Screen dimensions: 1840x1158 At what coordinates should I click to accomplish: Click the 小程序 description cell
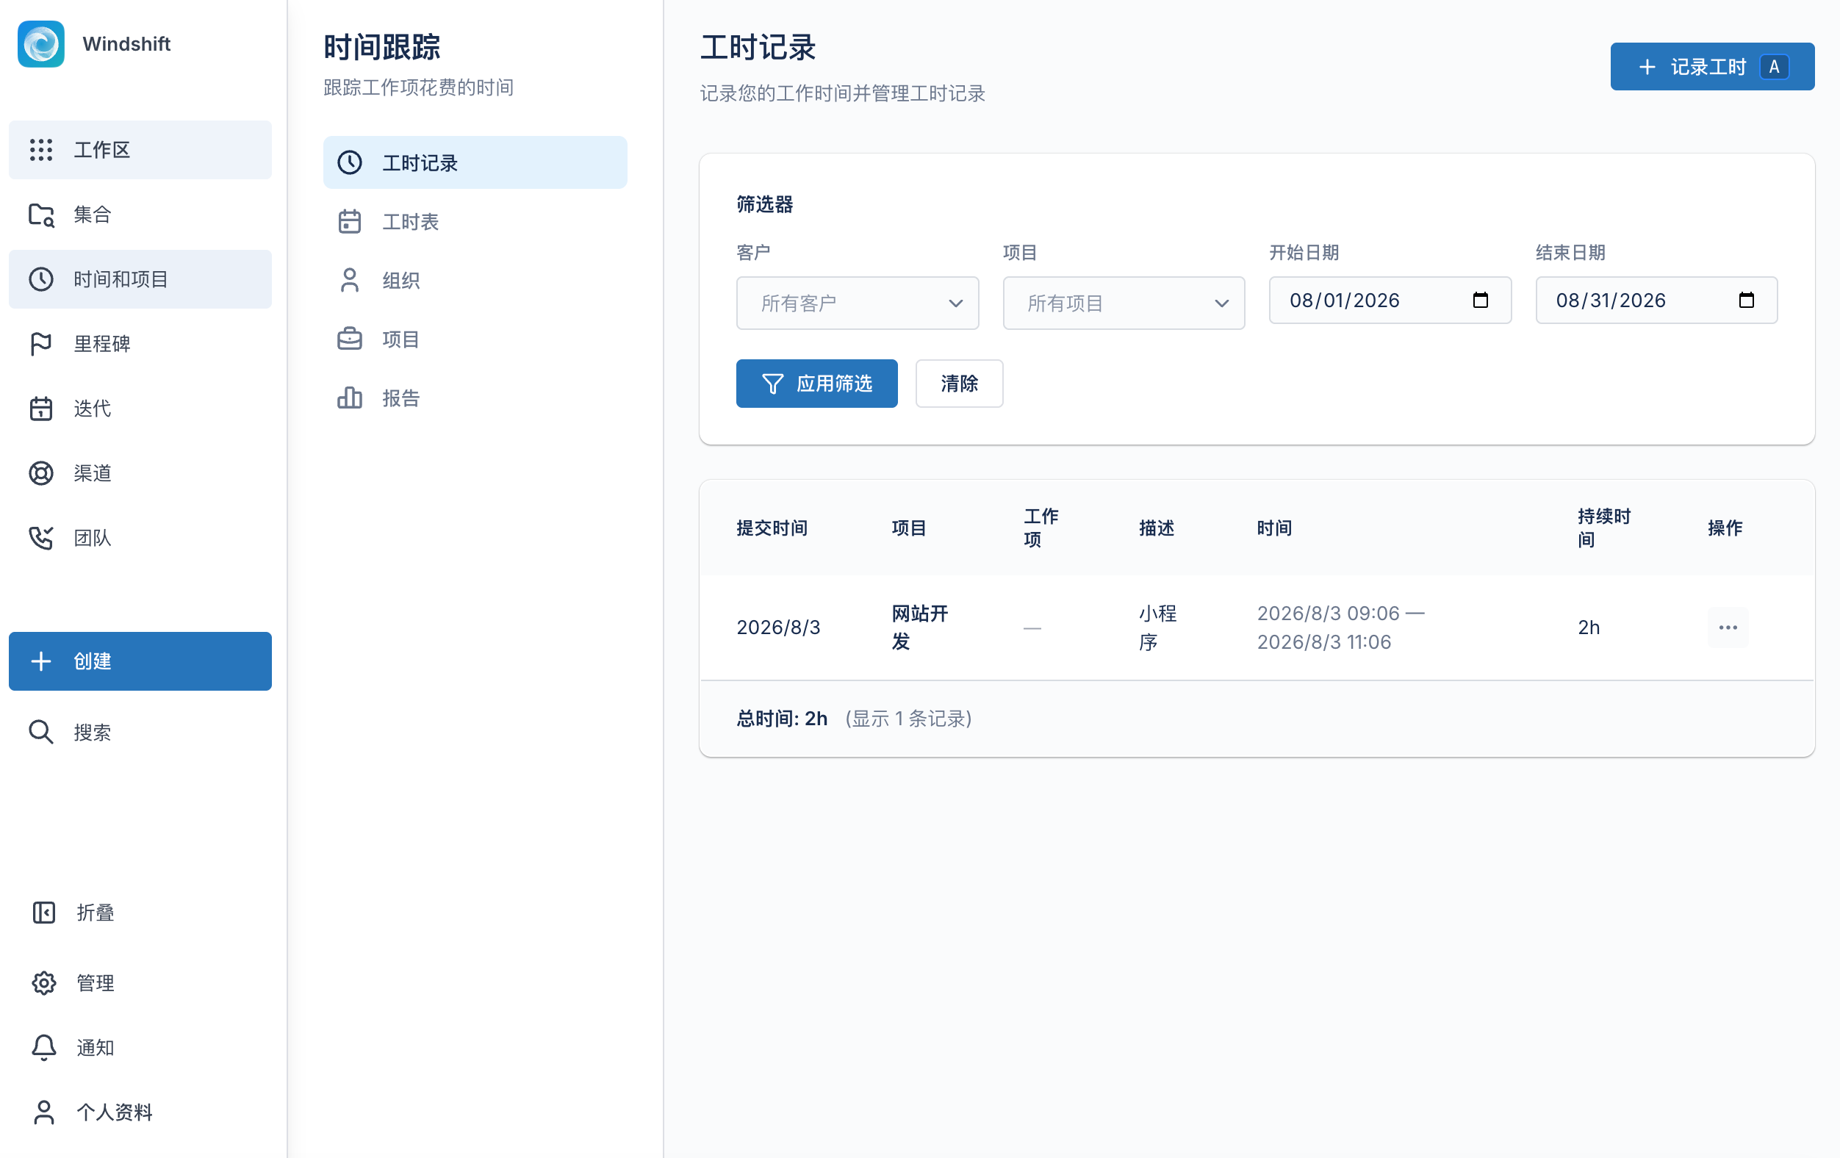point(1157,628)
